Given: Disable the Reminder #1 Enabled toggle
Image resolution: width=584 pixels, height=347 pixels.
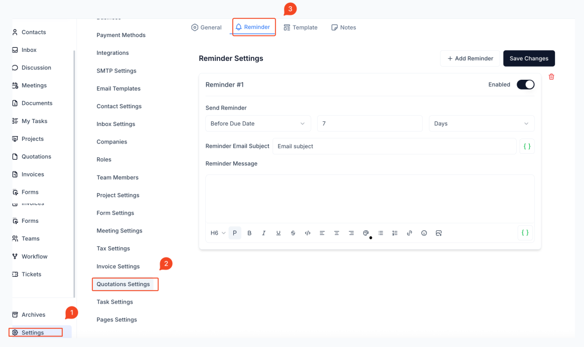Looking at the screenshot, I should click(525, 85).
